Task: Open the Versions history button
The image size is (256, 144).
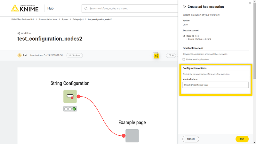Action: [x=75, y=55]
